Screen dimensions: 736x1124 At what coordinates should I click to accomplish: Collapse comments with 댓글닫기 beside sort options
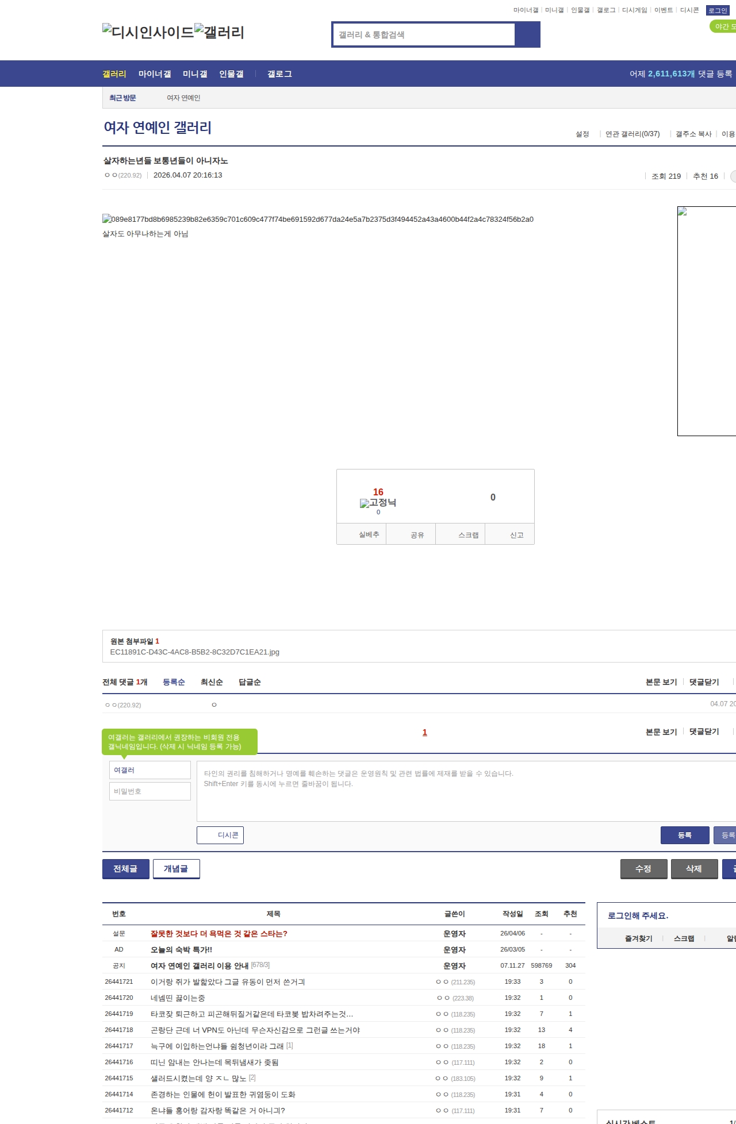[704, 682]
